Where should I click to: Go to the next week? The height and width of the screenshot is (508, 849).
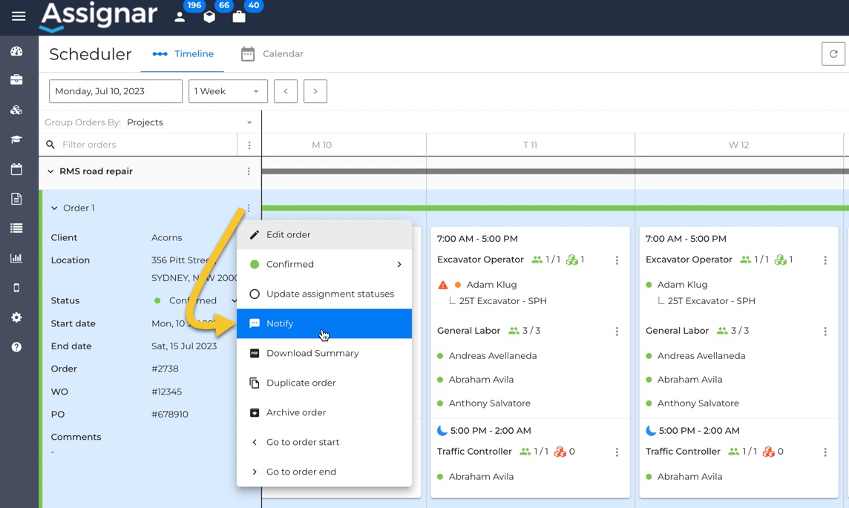click(x=315, y=91)
